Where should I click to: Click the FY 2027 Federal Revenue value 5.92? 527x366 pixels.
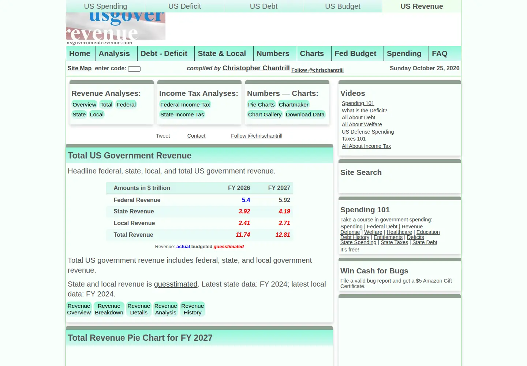pyautogui.click(x=284, y=200)
